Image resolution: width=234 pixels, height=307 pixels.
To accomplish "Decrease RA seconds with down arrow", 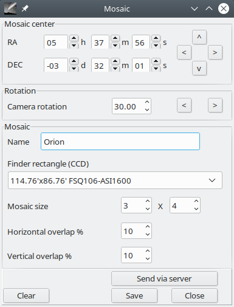I will coord(156,45).
